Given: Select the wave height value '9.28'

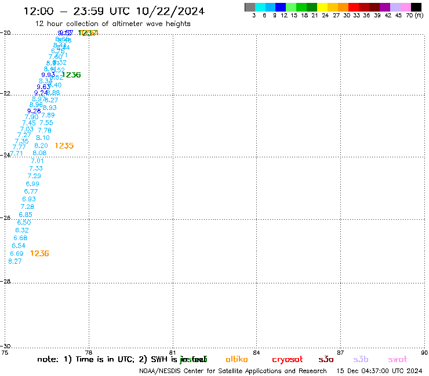Looking at the screenshot, I should (x=34, y=111).
